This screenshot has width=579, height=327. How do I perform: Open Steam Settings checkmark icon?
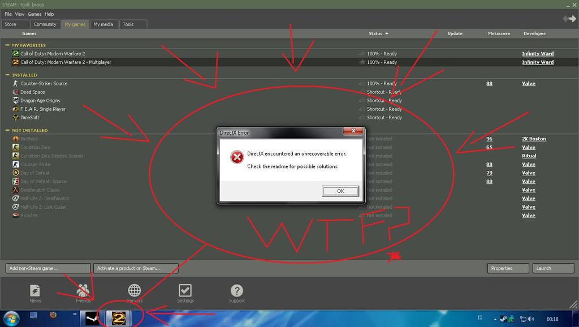coord(185,290)
